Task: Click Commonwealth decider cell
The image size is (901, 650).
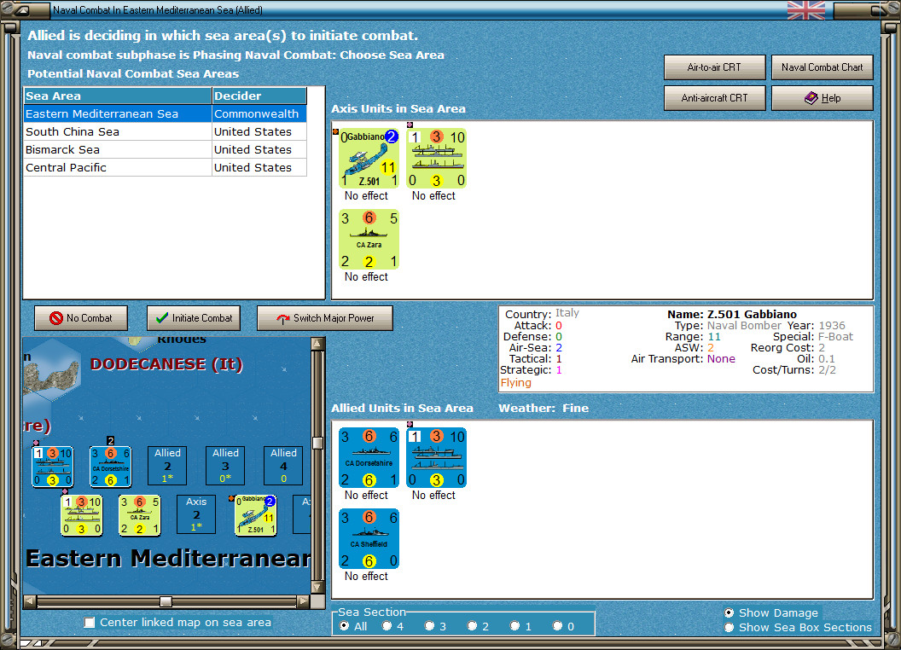Action: pyautogui.click(x=259, y=113)
